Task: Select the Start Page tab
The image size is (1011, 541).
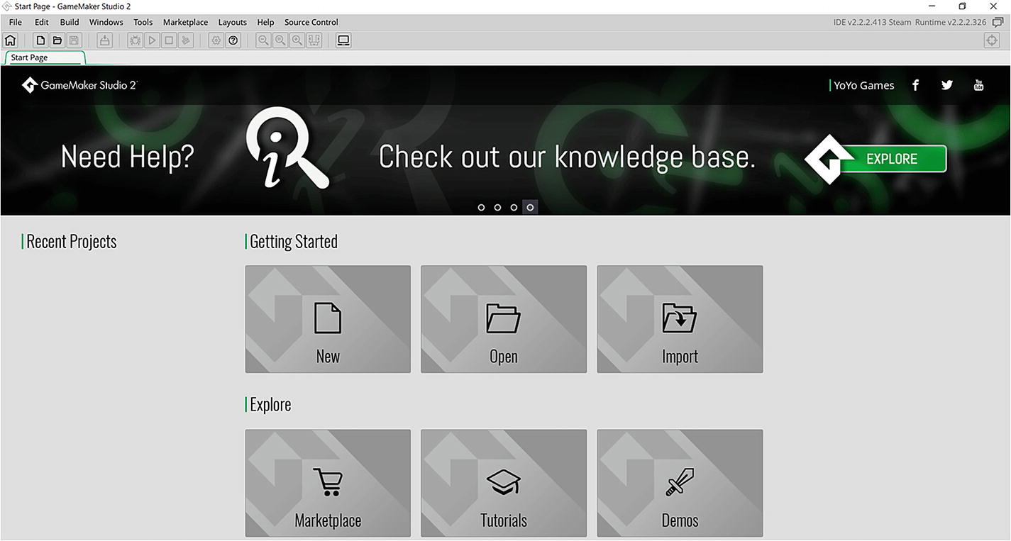Action: (x=44, y=57)
